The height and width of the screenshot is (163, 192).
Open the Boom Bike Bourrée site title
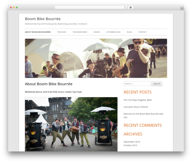click(43, 19)
